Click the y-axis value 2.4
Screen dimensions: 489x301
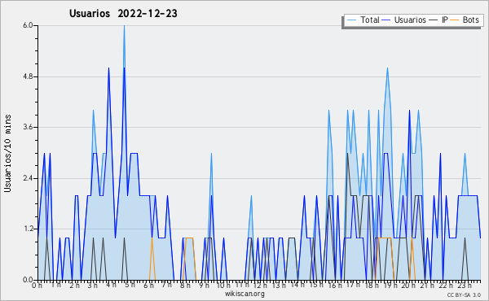pyautogui.click(x=28, y=178)
